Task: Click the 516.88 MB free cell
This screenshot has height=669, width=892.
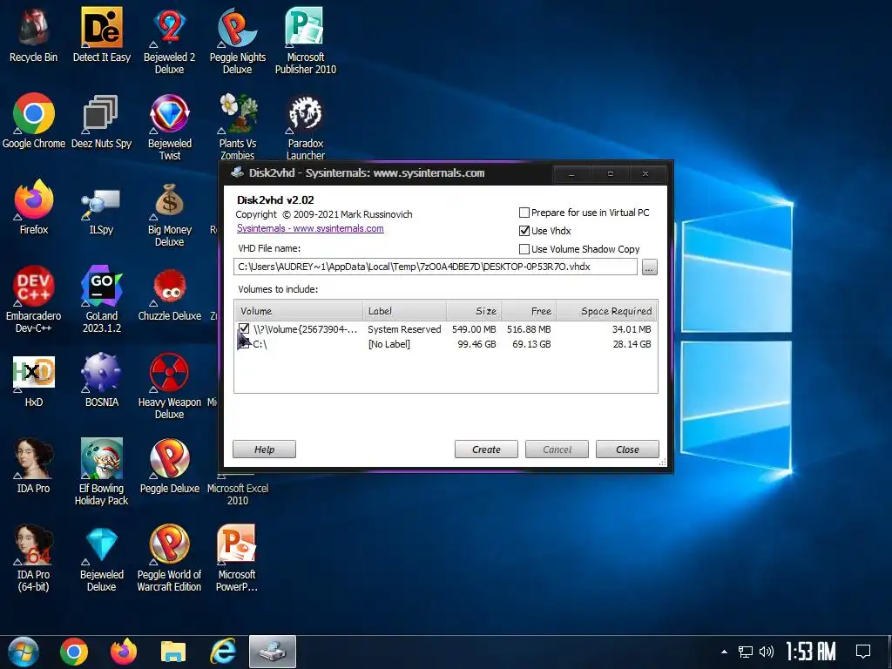Action: coord(529,329)
